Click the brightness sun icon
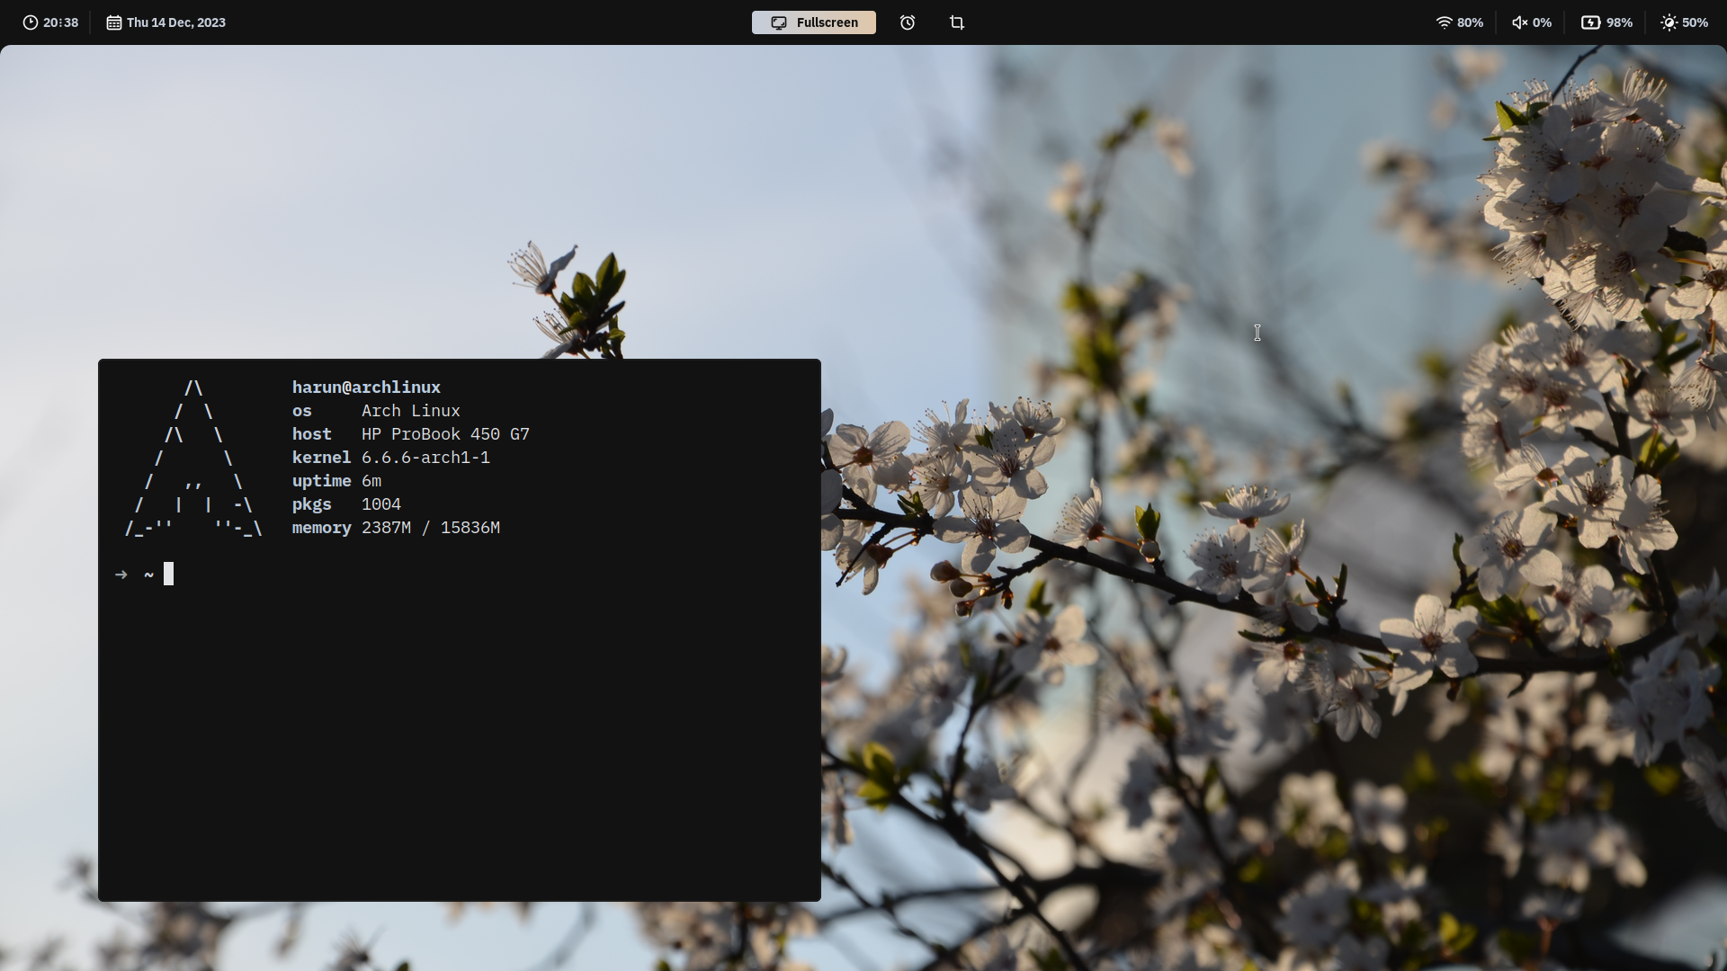Screen dimensions: 1727x971 click(x=1669, y=22)
